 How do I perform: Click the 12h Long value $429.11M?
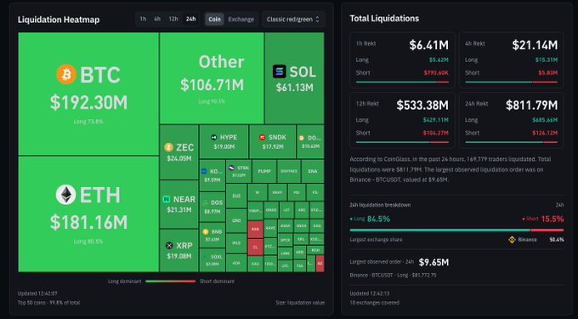[x=436, y=120]
